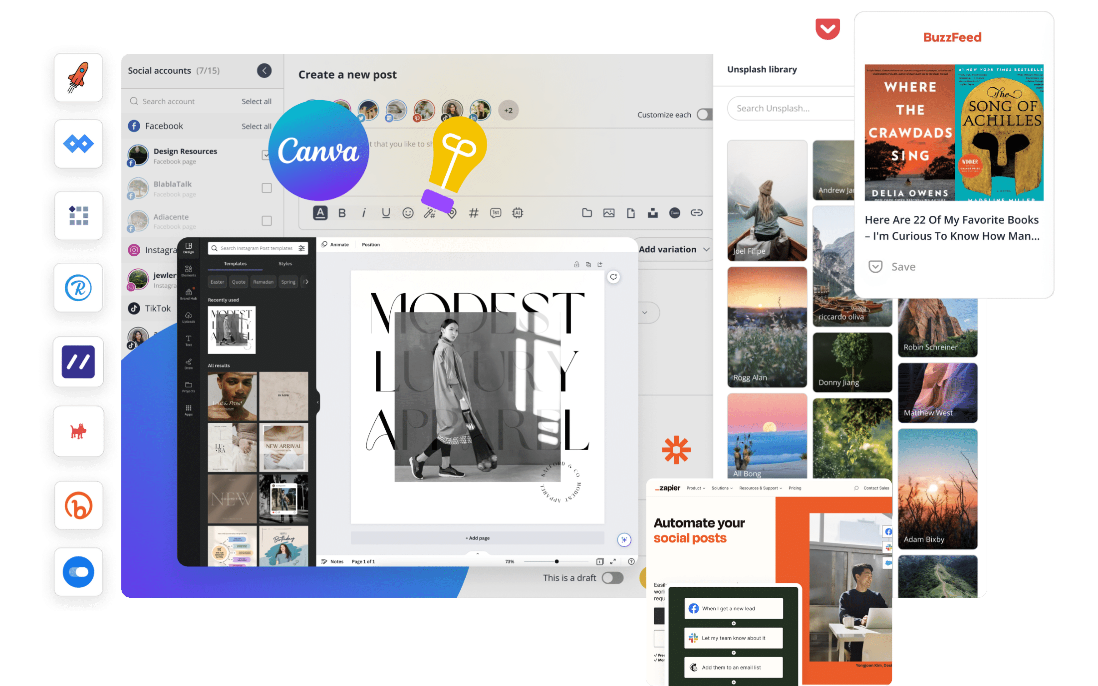Screen dimensions: 1098x686
Task: Open Uploads in Canva sidebar
Action: [x=189, y=317]
